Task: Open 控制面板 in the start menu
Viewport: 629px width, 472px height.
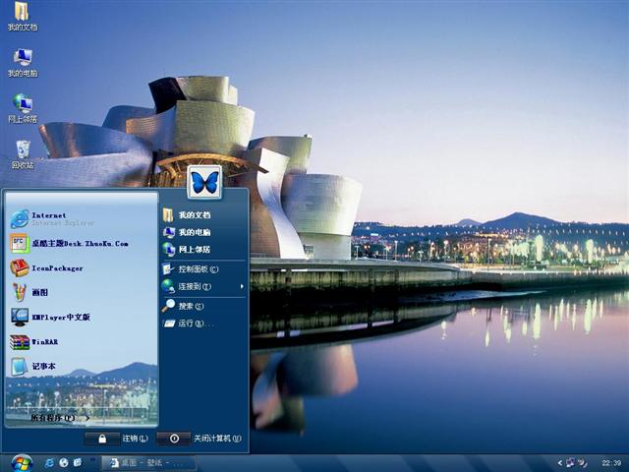Action: coord(197,268)
